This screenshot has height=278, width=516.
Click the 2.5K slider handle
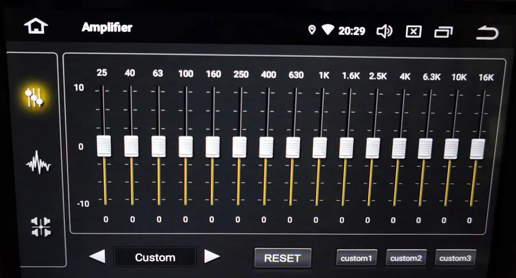(x=373, y=148)
